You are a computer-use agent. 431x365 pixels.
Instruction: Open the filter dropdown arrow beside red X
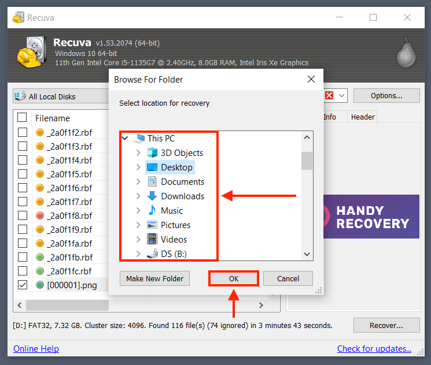click(x=341, y=95)
